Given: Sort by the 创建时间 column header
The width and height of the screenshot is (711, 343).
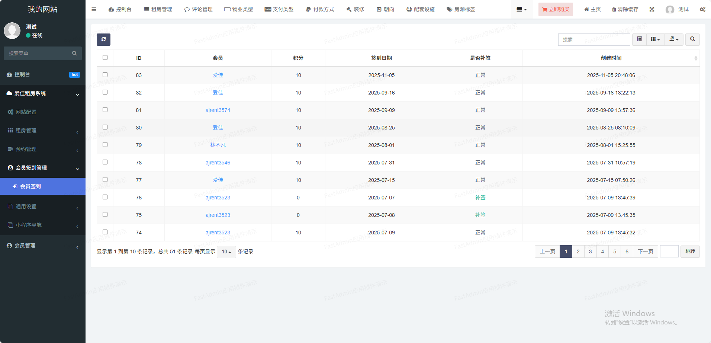Looking at the screenshot, I should pos(611,58).
